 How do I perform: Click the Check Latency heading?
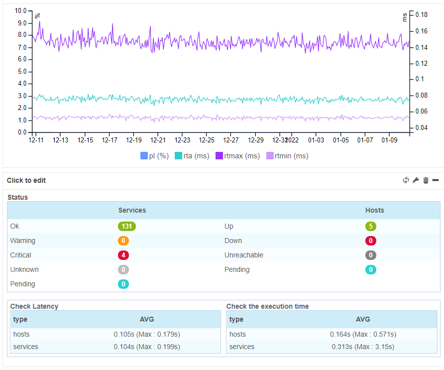tap(34, 306)
